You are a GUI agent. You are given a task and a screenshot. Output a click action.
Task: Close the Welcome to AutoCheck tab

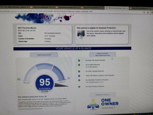click(127, 8)
